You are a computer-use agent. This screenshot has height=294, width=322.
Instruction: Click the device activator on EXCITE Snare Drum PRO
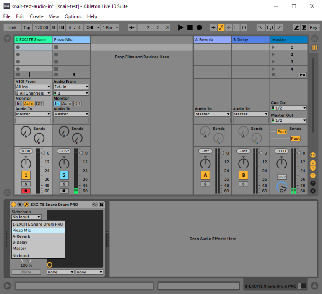13,205
